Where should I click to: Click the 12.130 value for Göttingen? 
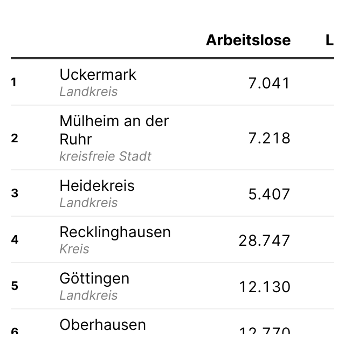tap(265, 286)
